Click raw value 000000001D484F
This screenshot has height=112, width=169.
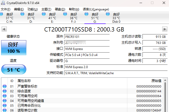click(x=149, y=110)
